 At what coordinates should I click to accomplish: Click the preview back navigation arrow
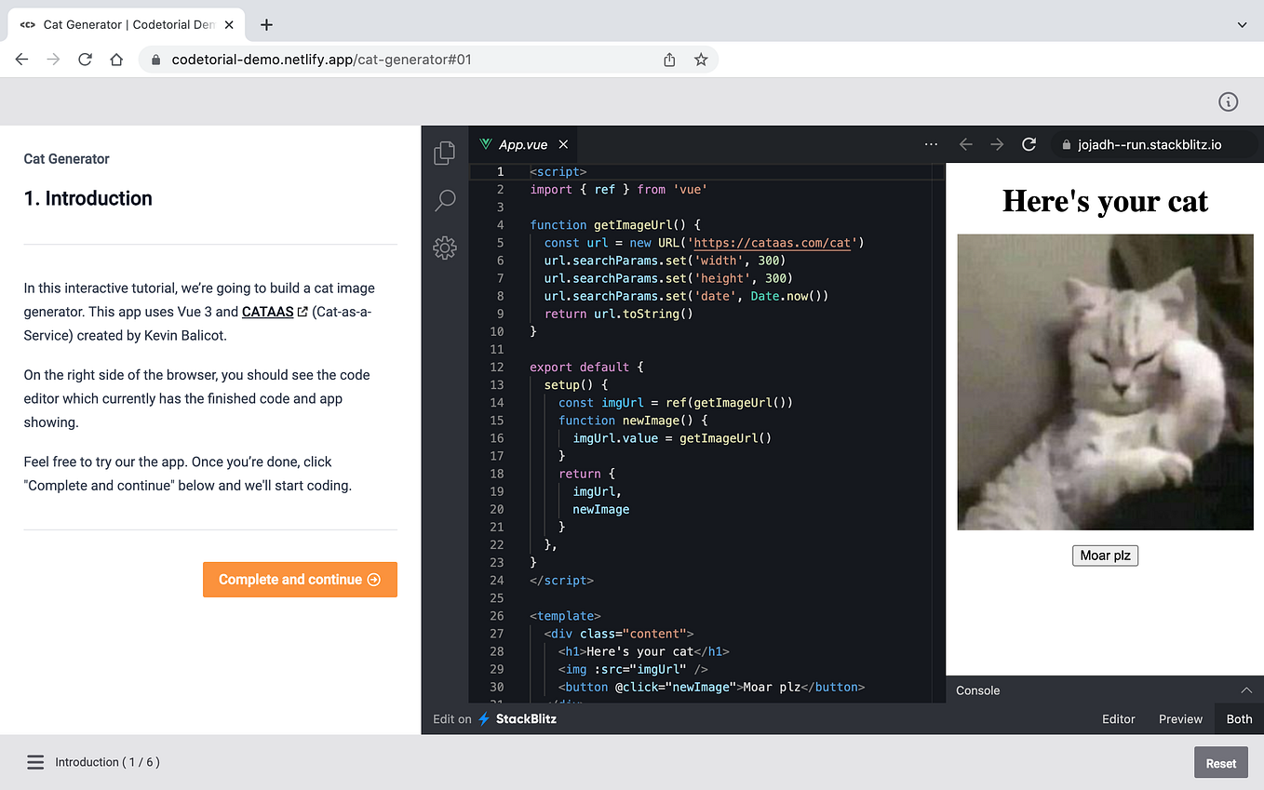pyautogui.click(x=965, y=144)
